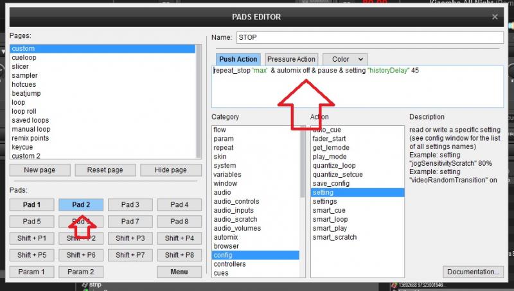Select the slicer page in list
Image resolution: width=514 pixels, height=291 pixels.
coord(21,67)
